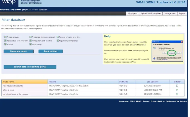The image size is (190, 117).
Task: Uncheck Regulatory compliance option
Action: coord(58,40)
